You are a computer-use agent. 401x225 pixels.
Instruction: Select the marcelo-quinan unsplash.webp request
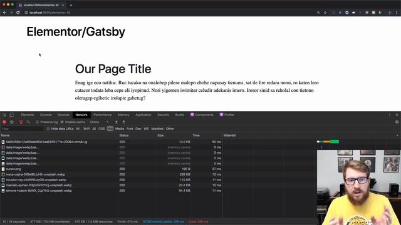point(112,186)
